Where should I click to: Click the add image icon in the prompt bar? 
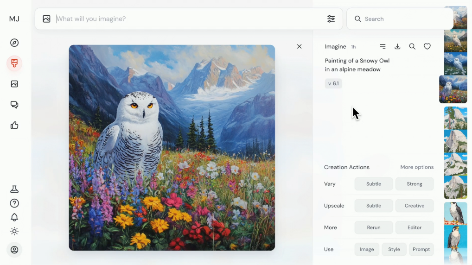[x=46, y=19]
